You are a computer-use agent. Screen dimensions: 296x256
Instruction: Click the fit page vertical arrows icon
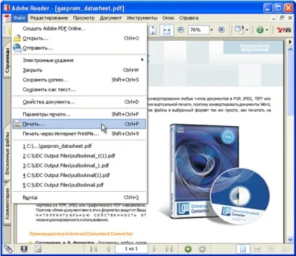pyautogui.click(x=153, y=30)
